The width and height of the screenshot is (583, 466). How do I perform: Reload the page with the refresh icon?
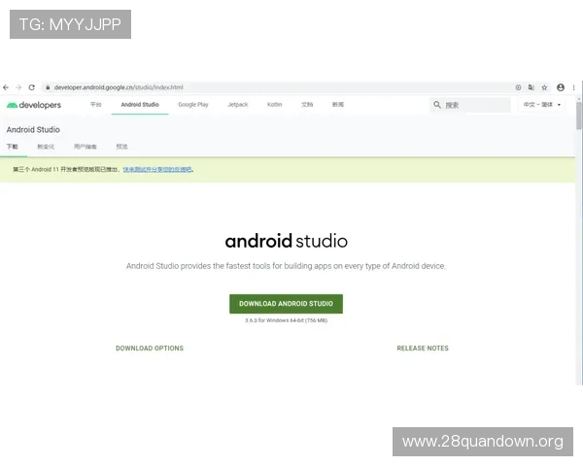tap(31, 87)
